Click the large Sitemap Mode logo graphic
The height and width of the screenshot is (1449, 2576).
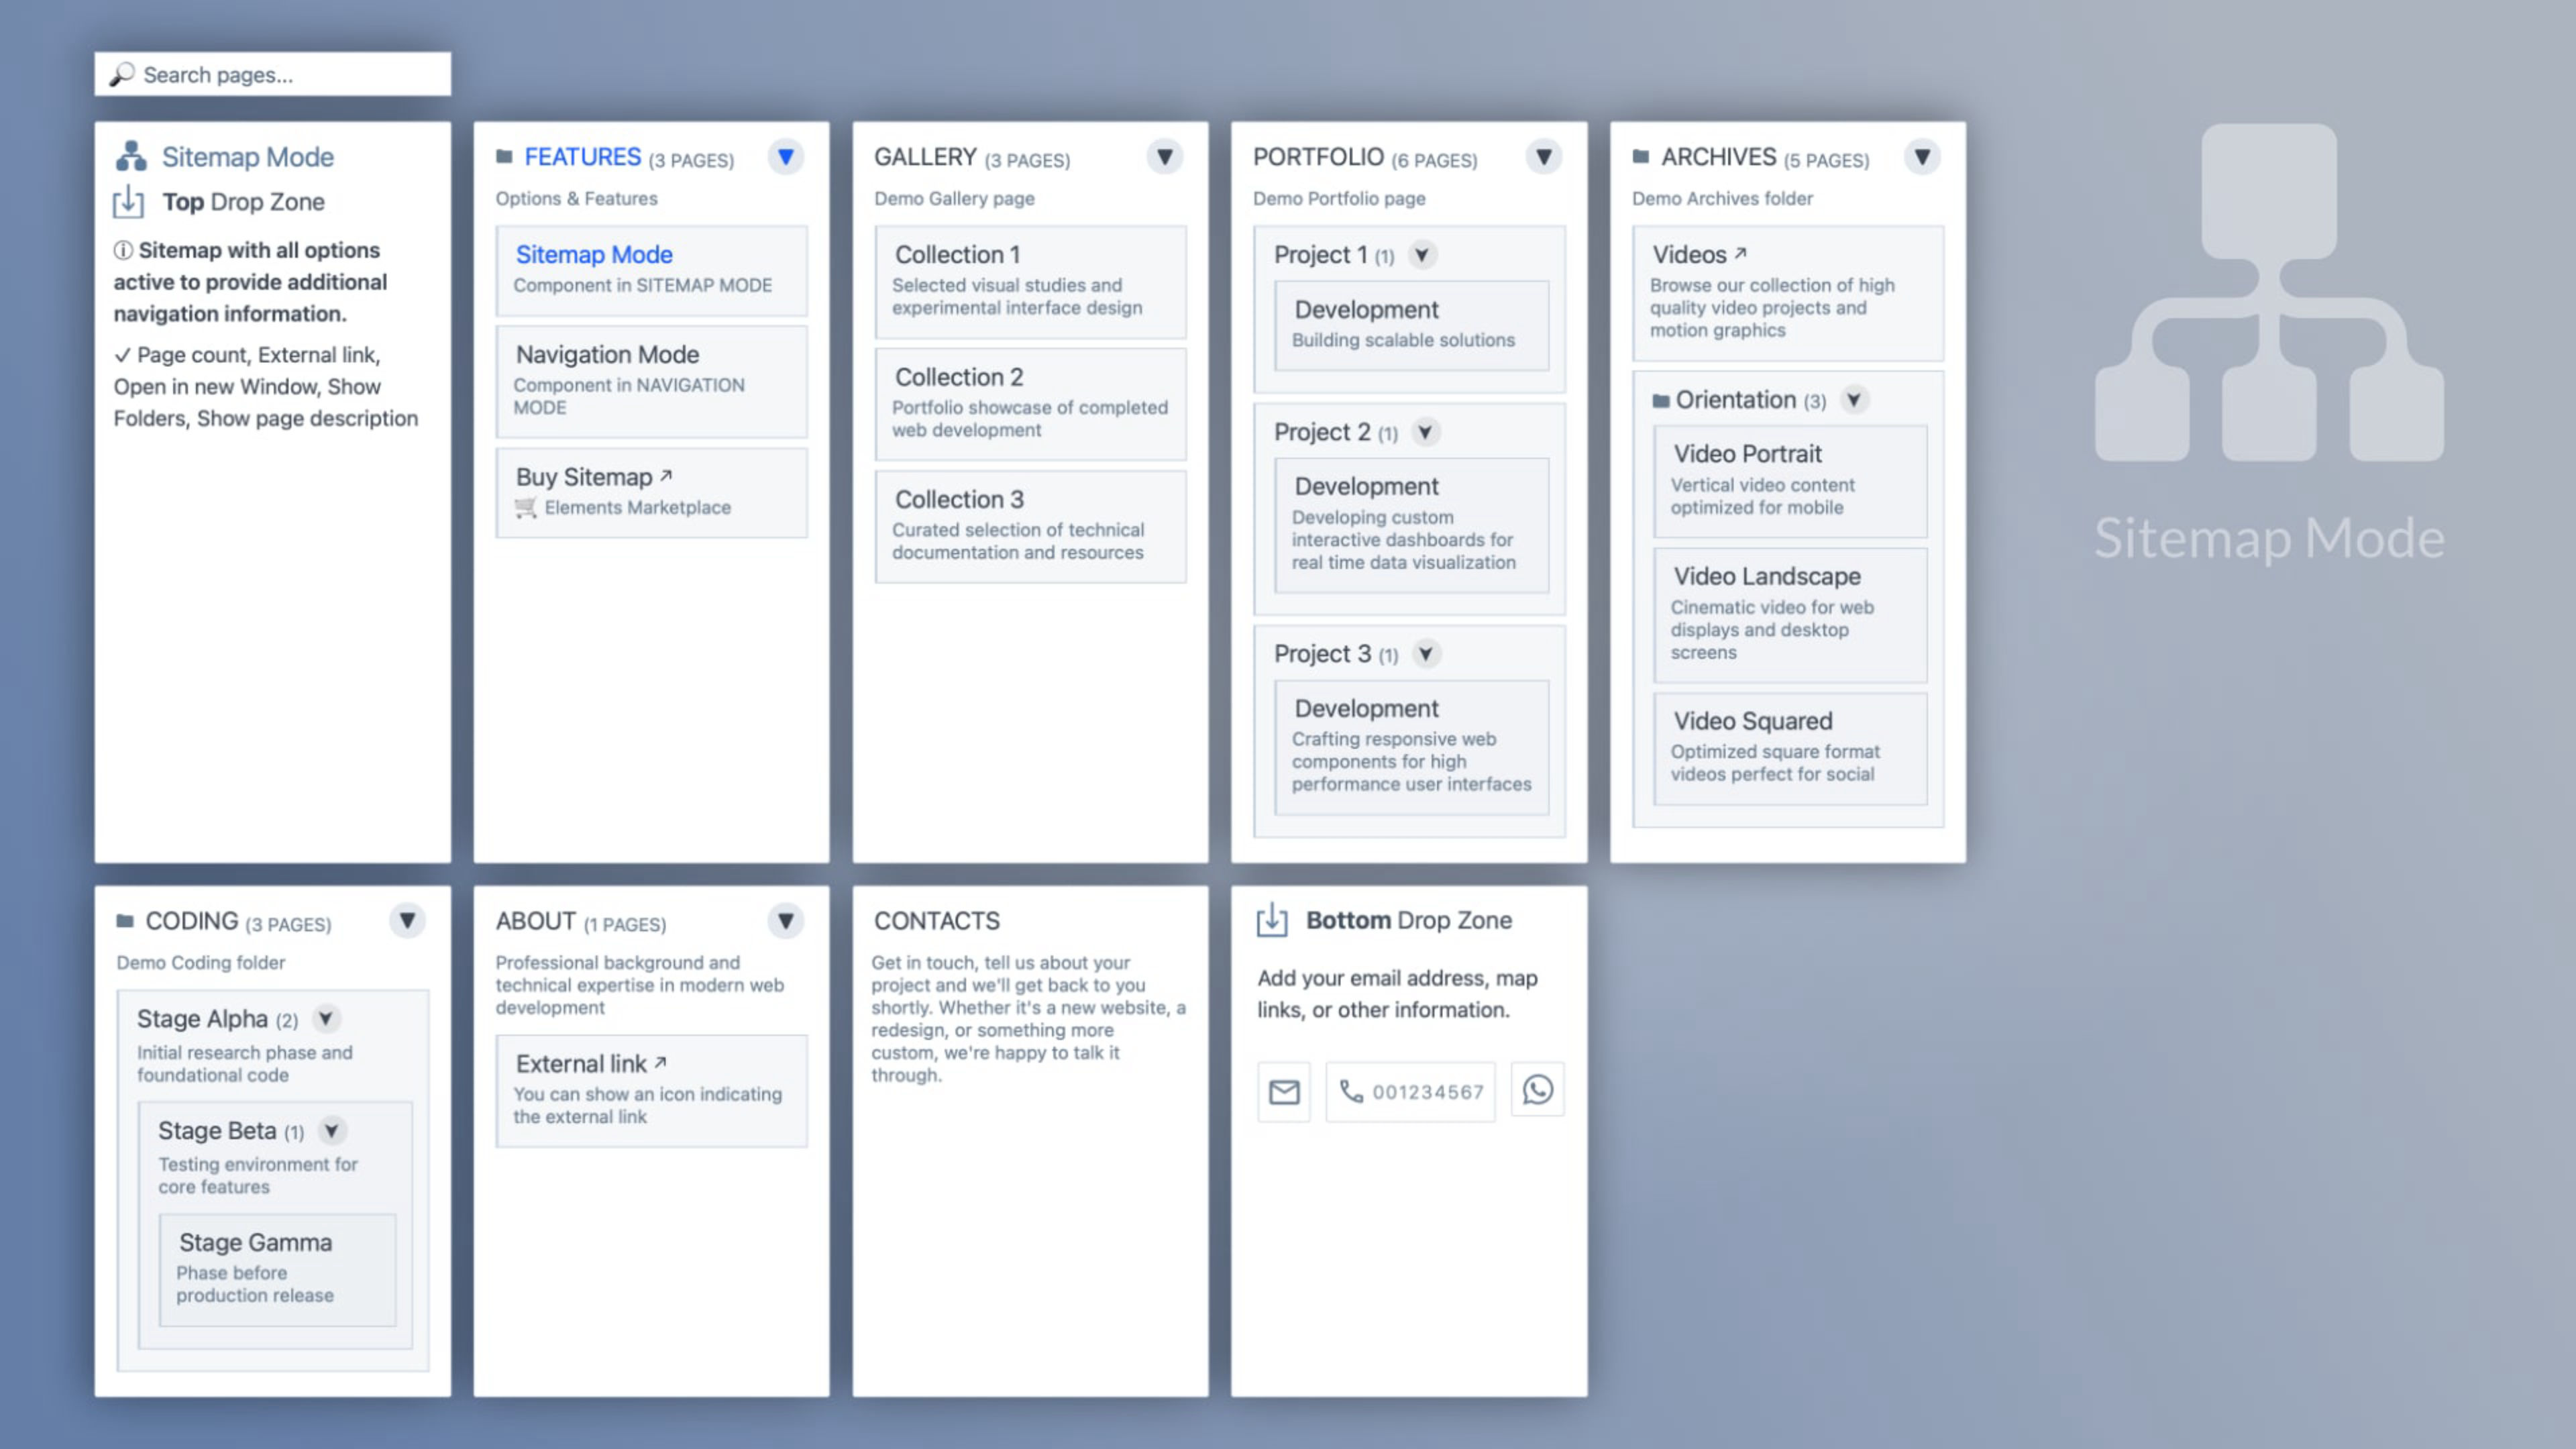2269,292
